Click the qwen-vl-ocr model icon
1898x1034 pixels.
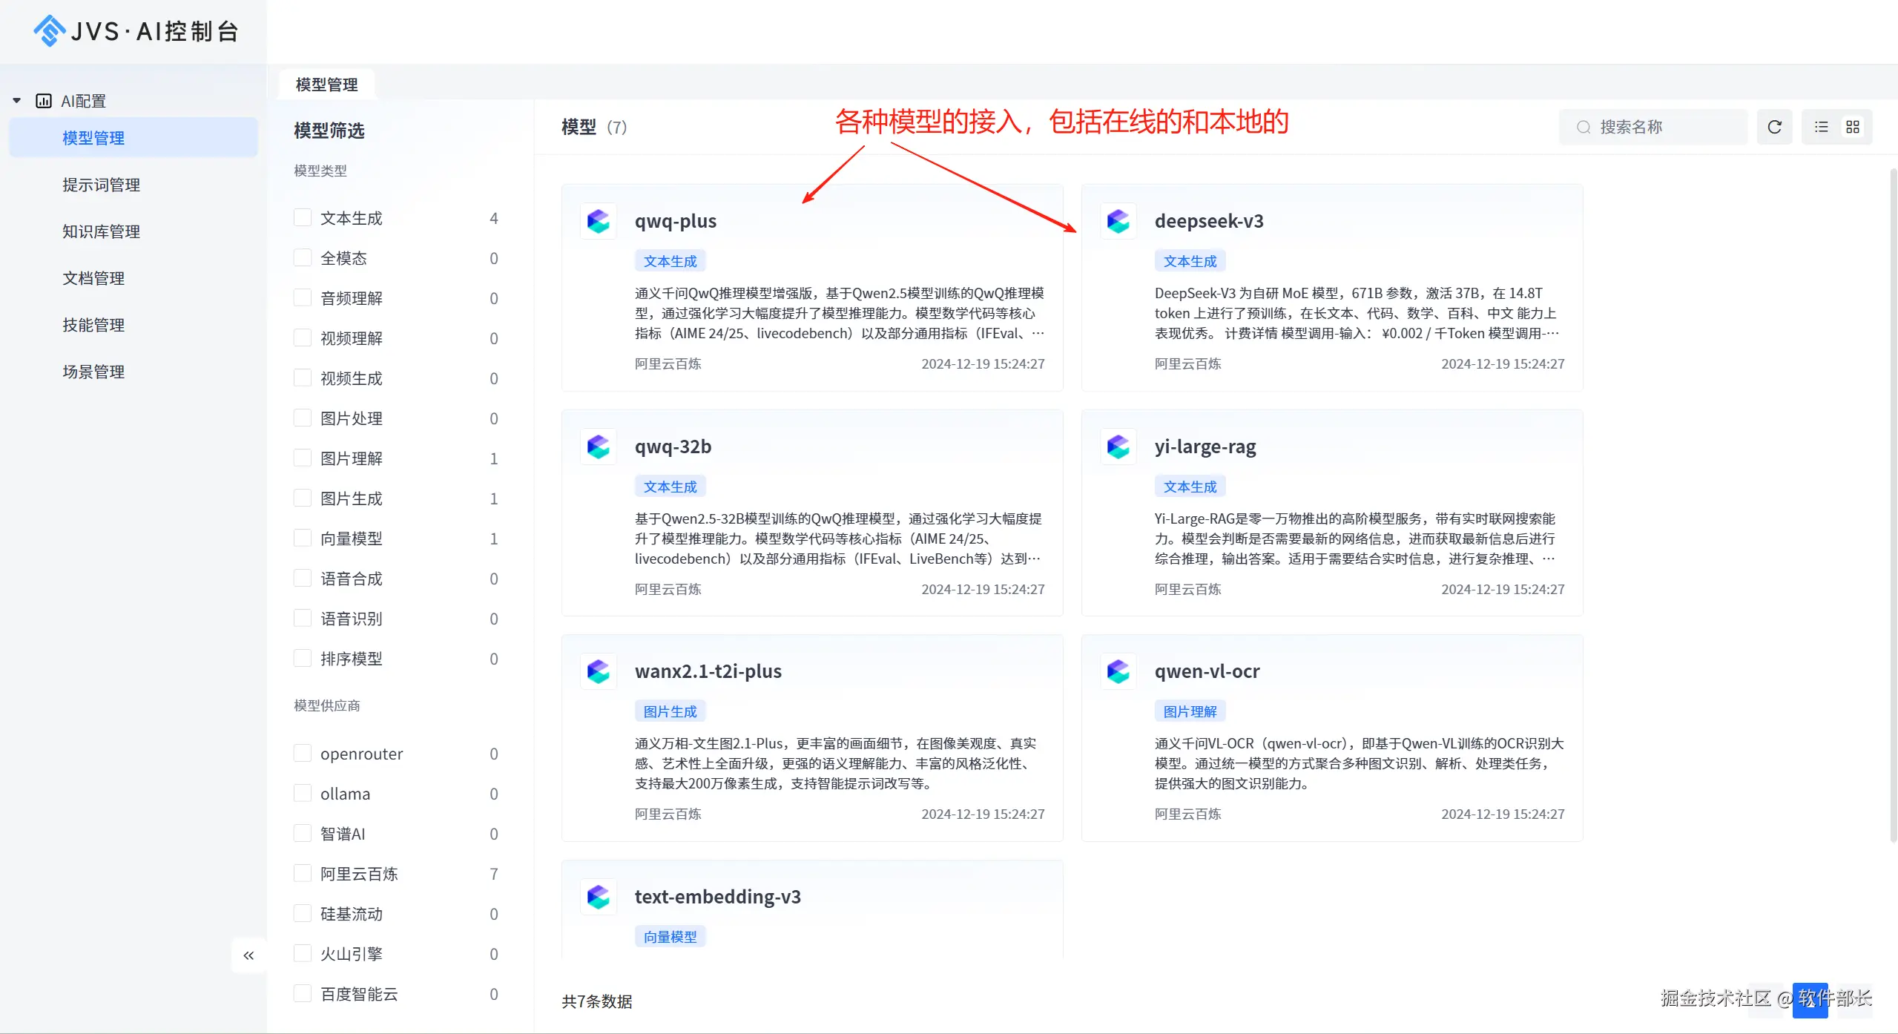(1118, 671)
